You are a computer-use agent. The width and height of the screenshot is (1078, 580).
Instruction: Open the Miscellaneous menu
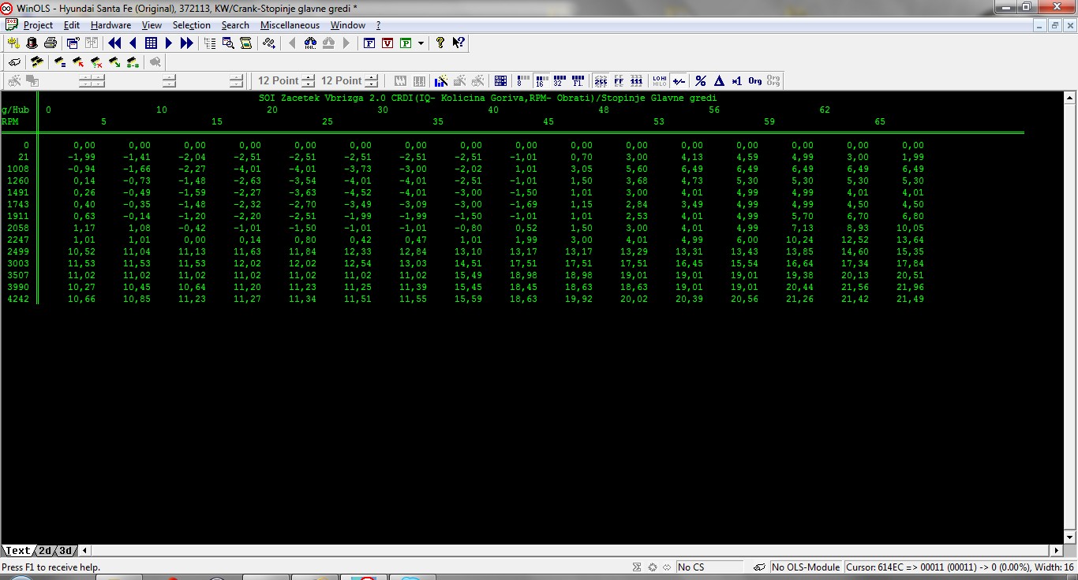pos(290,25)
